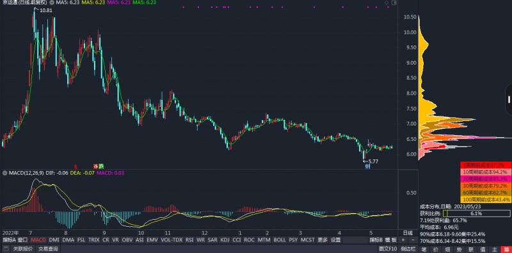Screen dimensions: 512x253
Task: Switch to TRIX indicator
Action: pyautogui.click(x=93, y=240)
